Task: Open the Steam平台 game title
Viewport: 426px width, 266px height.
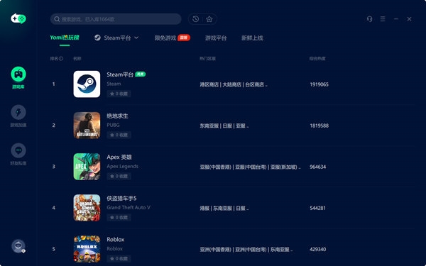Action: point(120,74)
